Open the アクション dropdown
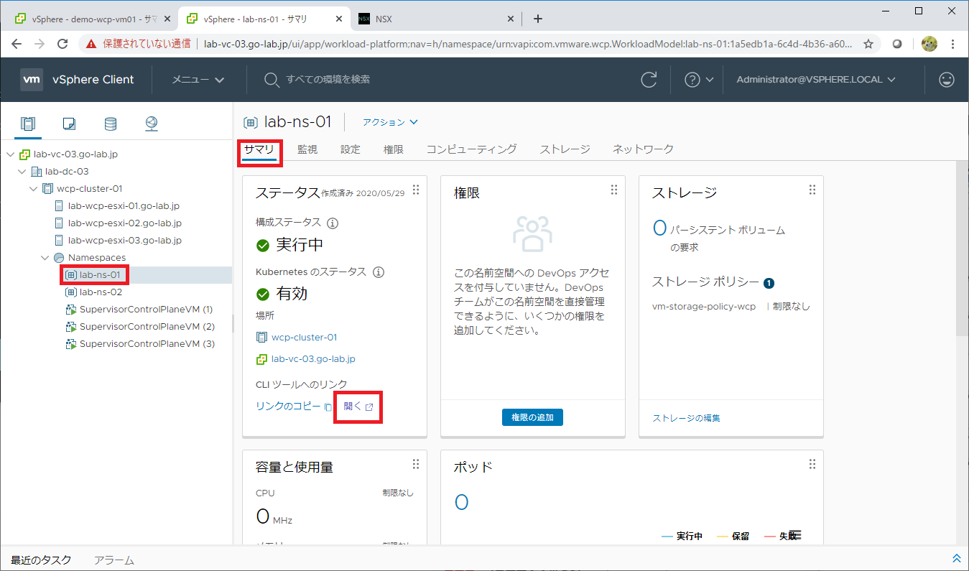 [390, 123]
